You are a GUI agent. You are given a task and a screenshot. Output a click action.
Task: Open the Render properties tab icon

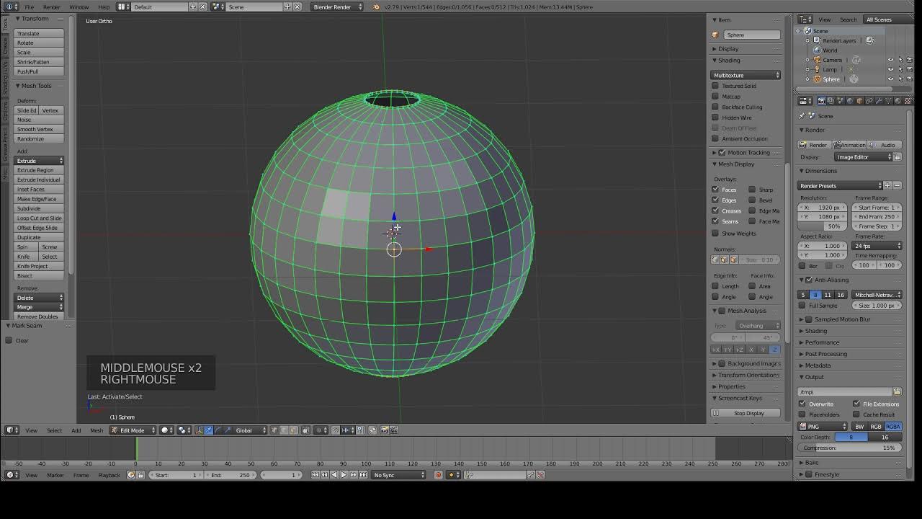[822, 101]
